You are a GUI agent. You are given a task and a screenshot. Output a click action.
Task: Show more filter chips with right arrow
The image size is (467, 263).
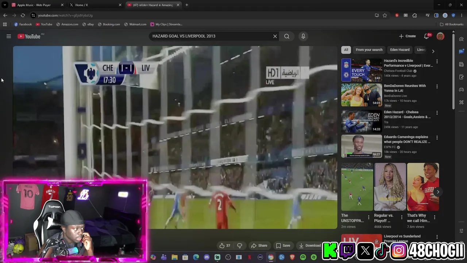pos(433,51)
